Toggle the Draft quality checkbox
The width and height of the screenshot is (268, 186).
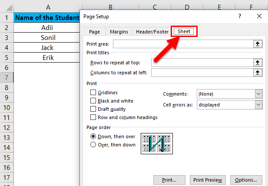coord(93,109)
